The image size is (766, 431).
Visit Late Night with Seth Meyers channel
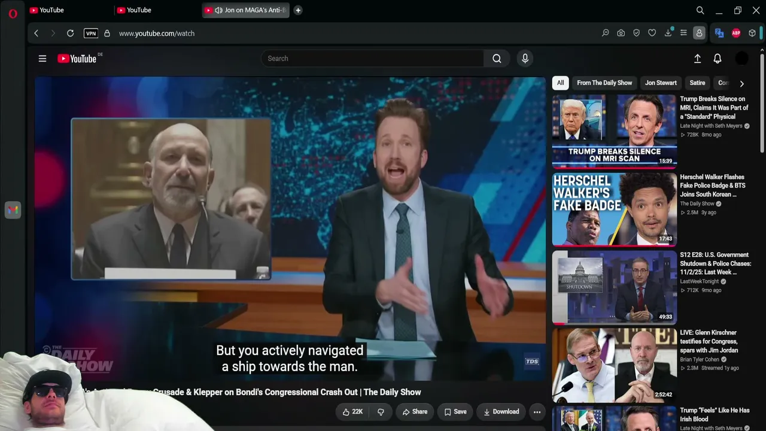point(711,126)
